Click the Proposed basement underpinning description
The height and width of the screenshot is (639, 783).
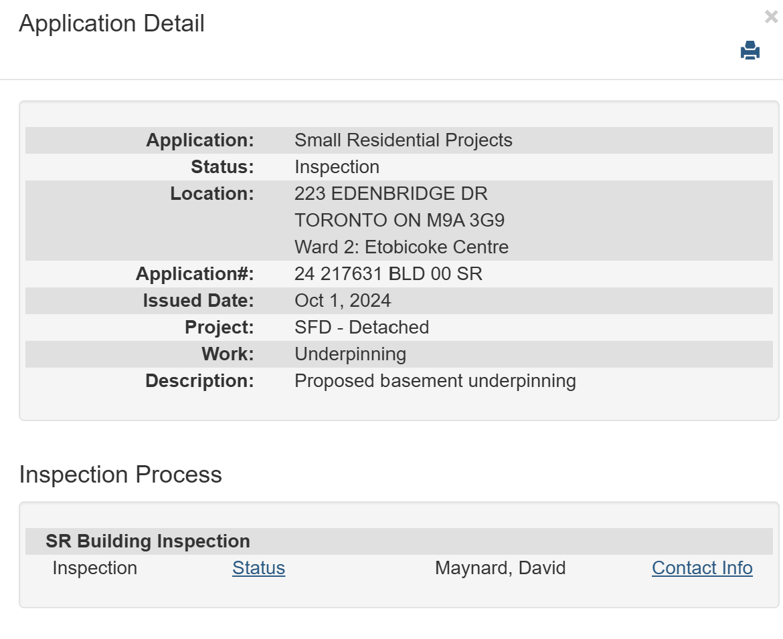pyautogui.click(x=435, y=381)
